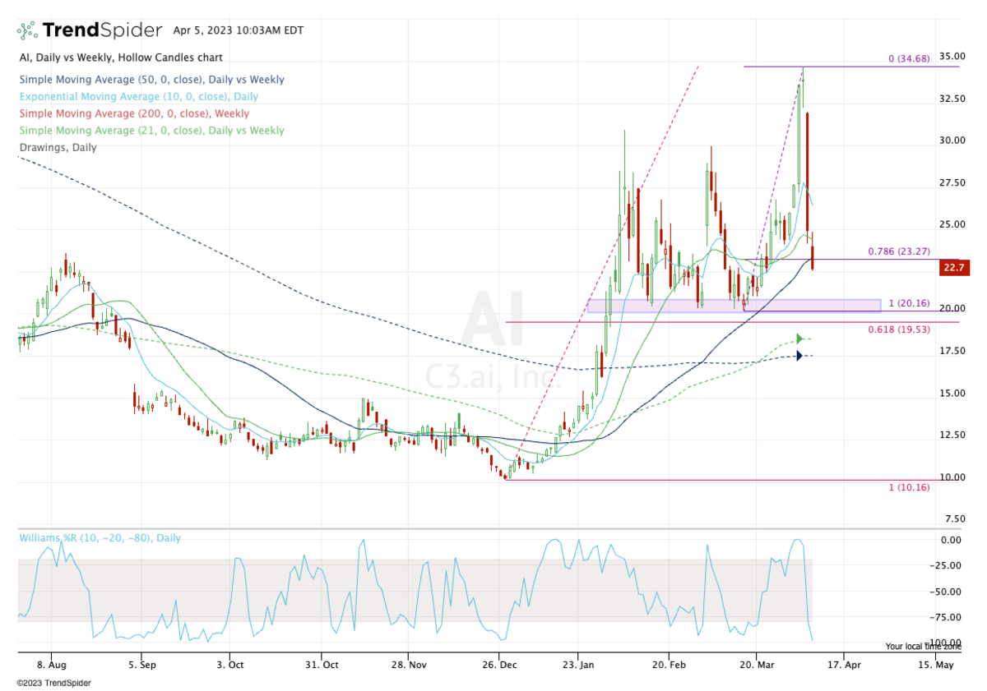The image size is (987, 691).
Task: Click the TrendSpider spider logo icon
Action: click(27, 31)
